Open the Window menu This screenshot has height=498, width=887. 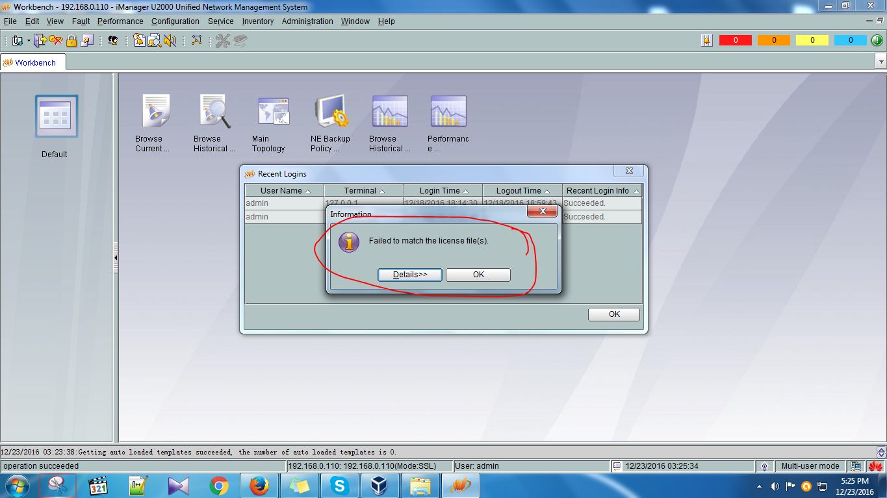pyautogui.click(x=355, y=21)
